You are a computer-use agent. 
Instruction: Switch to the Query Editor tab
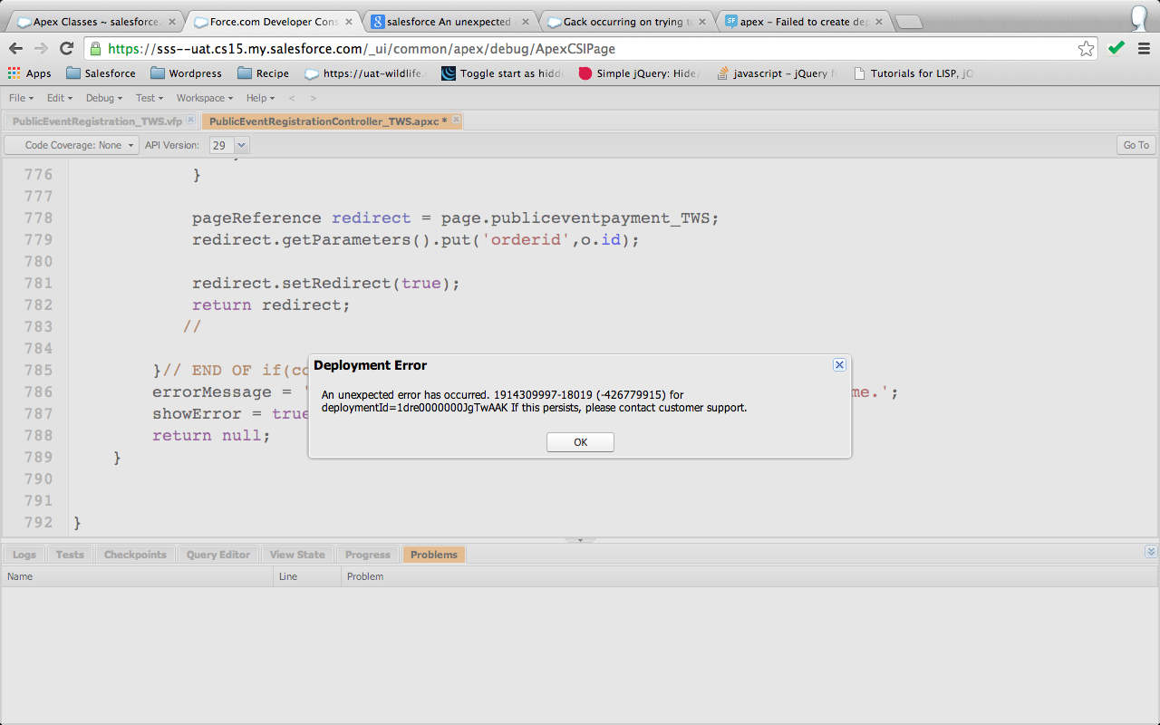(x=218, y=555)
